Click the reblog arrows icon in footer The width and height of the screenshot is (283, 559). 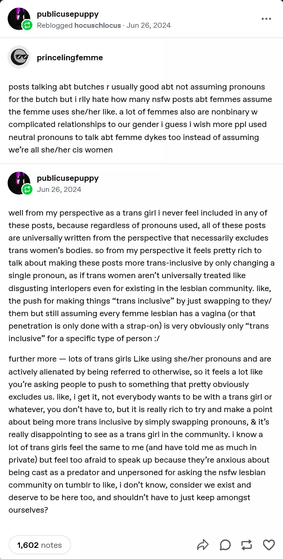247,545
